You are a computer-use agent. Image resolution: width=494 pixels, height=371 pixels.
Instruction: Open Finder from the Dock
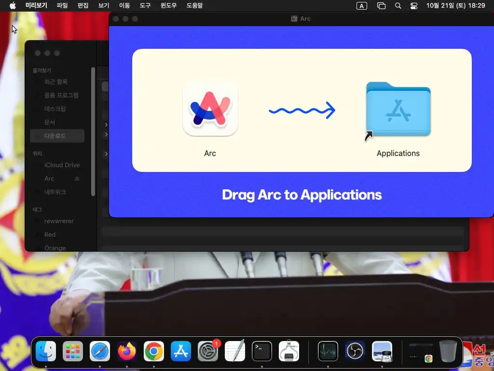click(x=46, y=351)
